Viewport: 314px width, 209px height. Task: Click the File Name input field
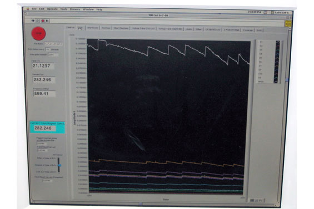point(53,44)
